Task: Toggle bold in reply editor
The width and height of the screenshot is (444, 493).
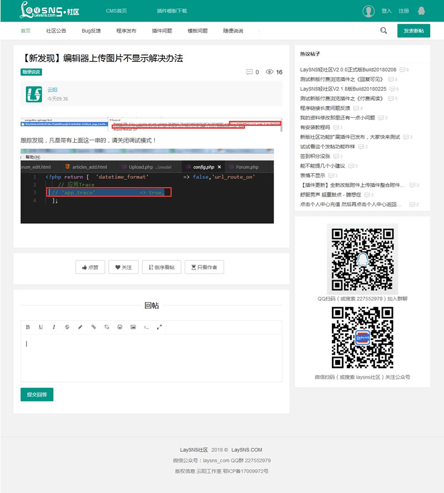Action: (28, 327)
